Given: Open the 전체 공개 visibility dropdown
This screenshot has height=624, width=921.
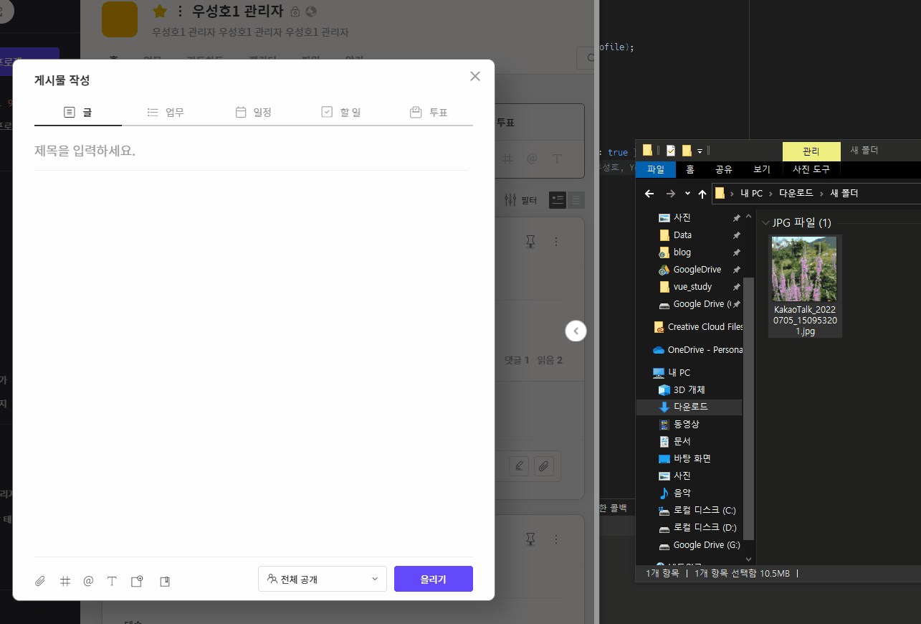Looking at the screenshot, I should point(322,579).
